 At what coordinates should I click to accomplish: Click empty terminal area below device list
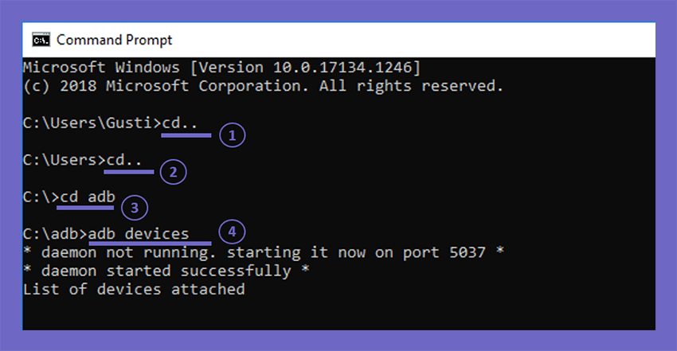tap(339, 314)
